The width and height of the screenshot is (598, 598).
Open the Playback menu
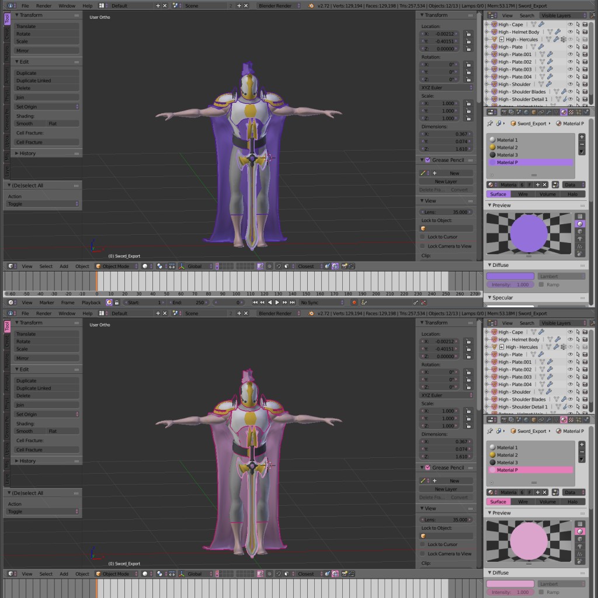click(91, 303)
